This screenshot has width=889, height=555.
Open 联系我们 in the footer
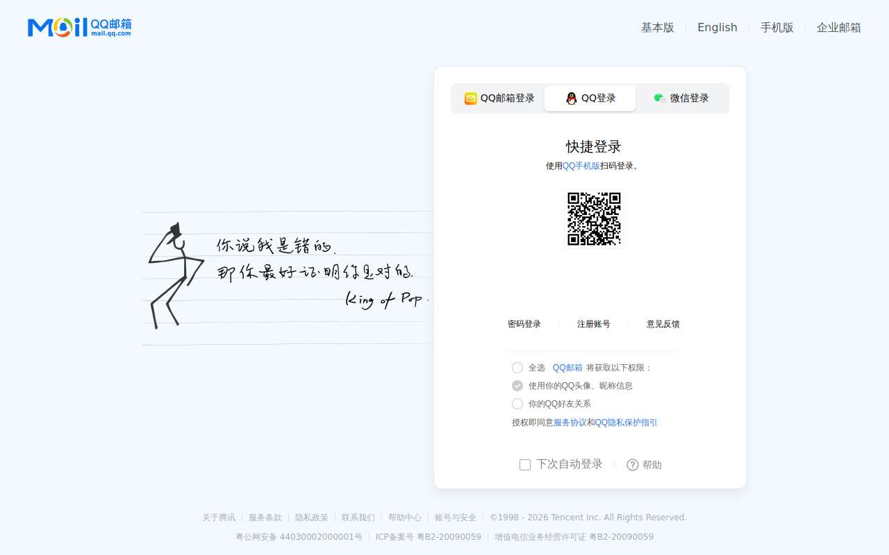358,518
